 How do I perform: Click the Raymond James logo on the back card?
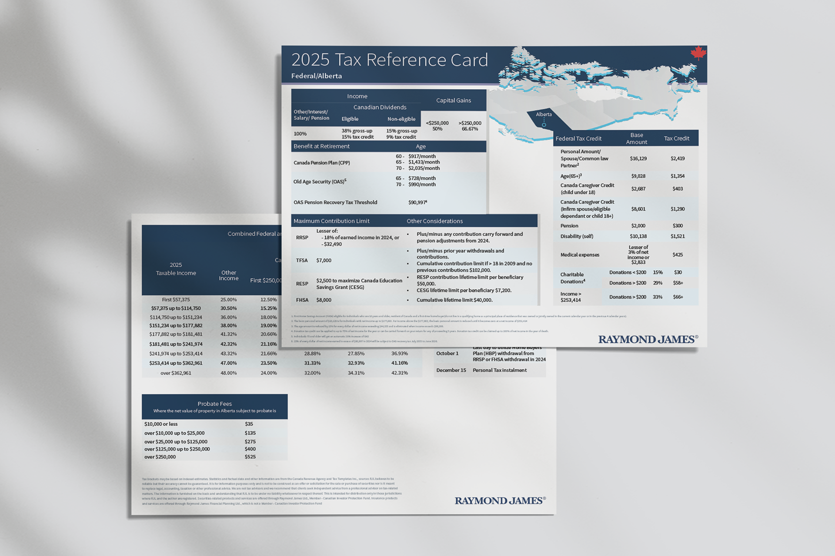pyautogui.click(x=500, y=501)
